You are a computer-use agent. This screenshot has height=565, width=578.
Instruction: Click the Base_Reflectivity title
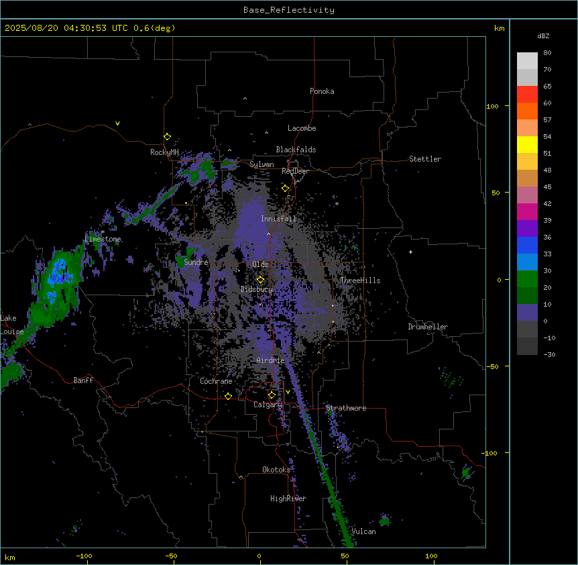pyautogui.click(x=289, y=10)
